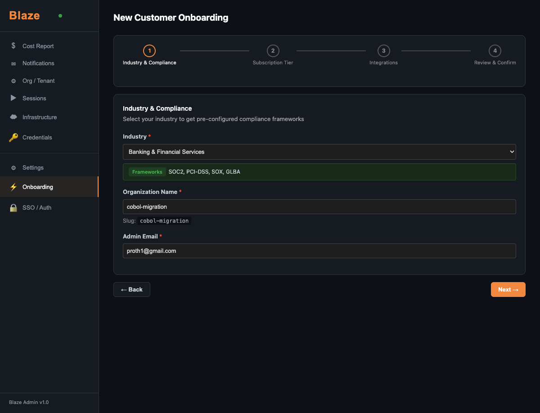Click step 1 Industry & Compliance circle
Viewport: 540px width, 413px height.
pyautogui.click(x=149, y=51)
